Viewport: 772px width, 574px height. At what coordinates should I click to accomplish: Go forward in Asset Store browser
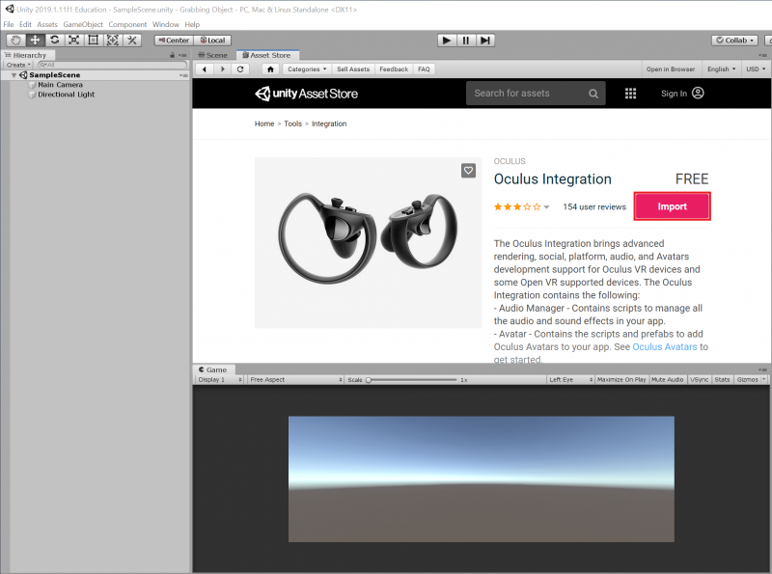pyautogui.click(x=223, y=69)
